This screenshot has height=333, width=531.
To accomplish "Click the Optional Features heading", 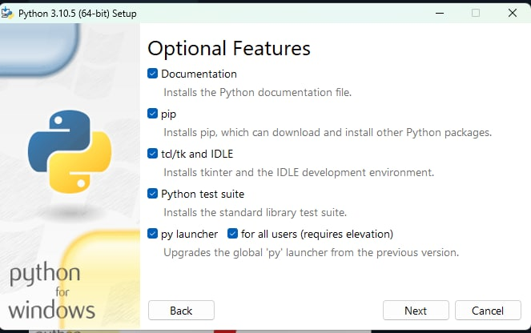I will pos(229,48).
